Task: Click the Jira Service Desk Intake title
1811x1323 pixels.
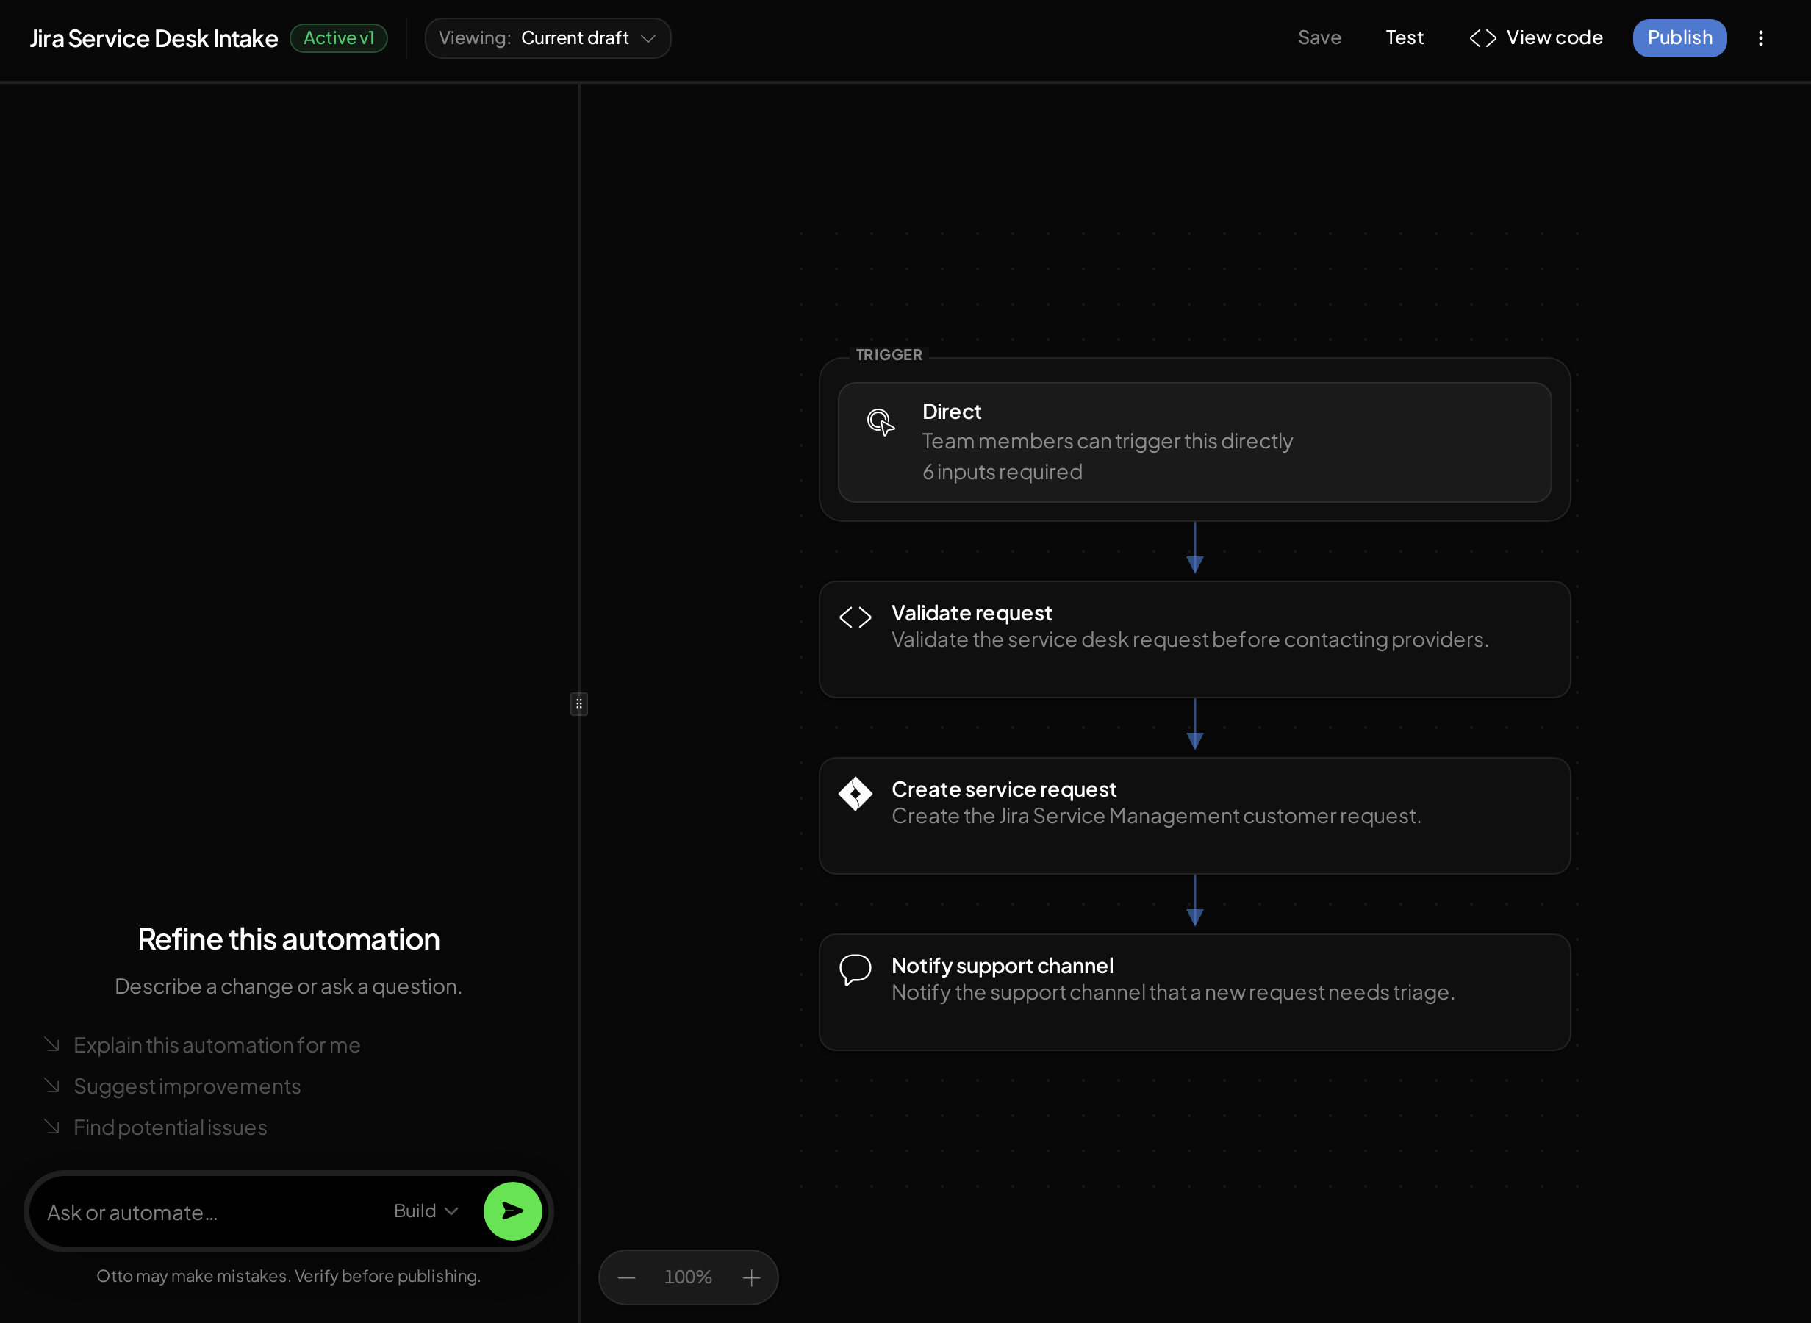Action: pyautogui.click(x=154, y=38)
